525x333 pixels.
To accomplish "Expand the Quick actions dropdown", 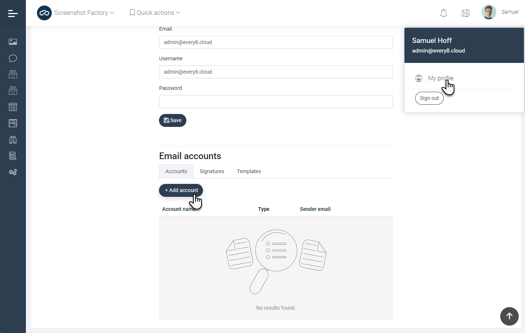I will tap(155, 13).
